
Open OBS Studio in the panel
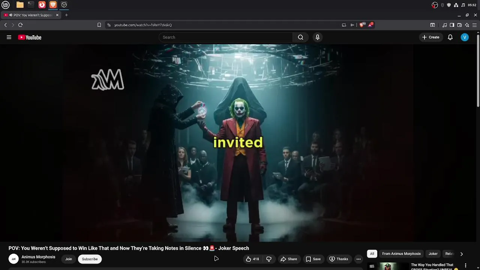64,5
